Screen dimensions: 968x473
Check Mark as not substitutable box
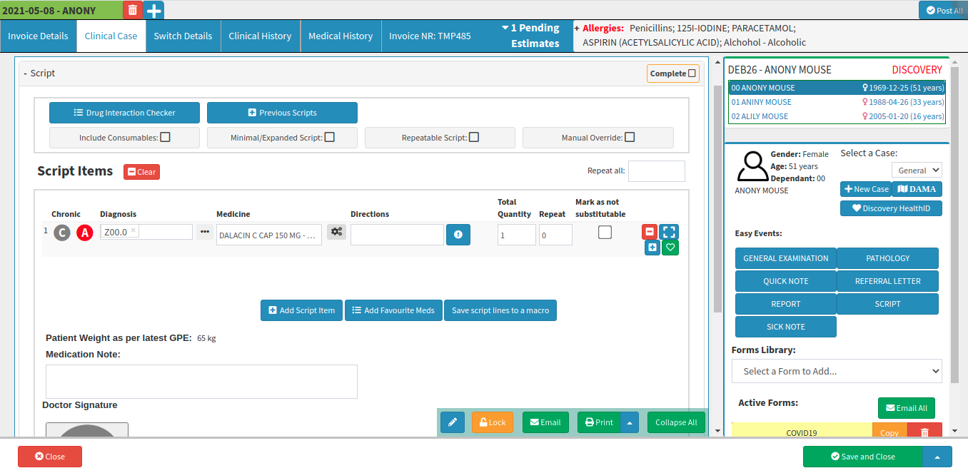click(x=605, y=232)
